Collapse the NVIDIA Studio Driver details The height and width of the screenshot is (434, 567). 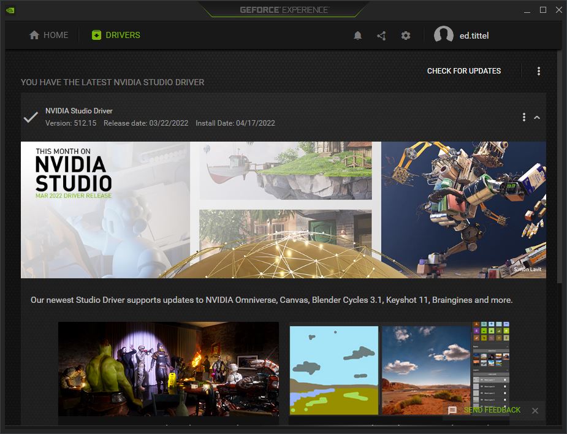(537, 117)
